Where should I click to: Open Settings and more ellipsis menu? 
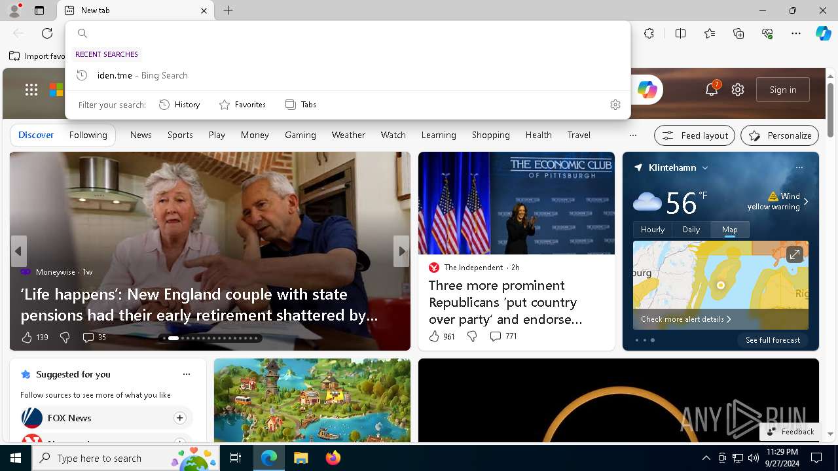[x=796, y=33]
